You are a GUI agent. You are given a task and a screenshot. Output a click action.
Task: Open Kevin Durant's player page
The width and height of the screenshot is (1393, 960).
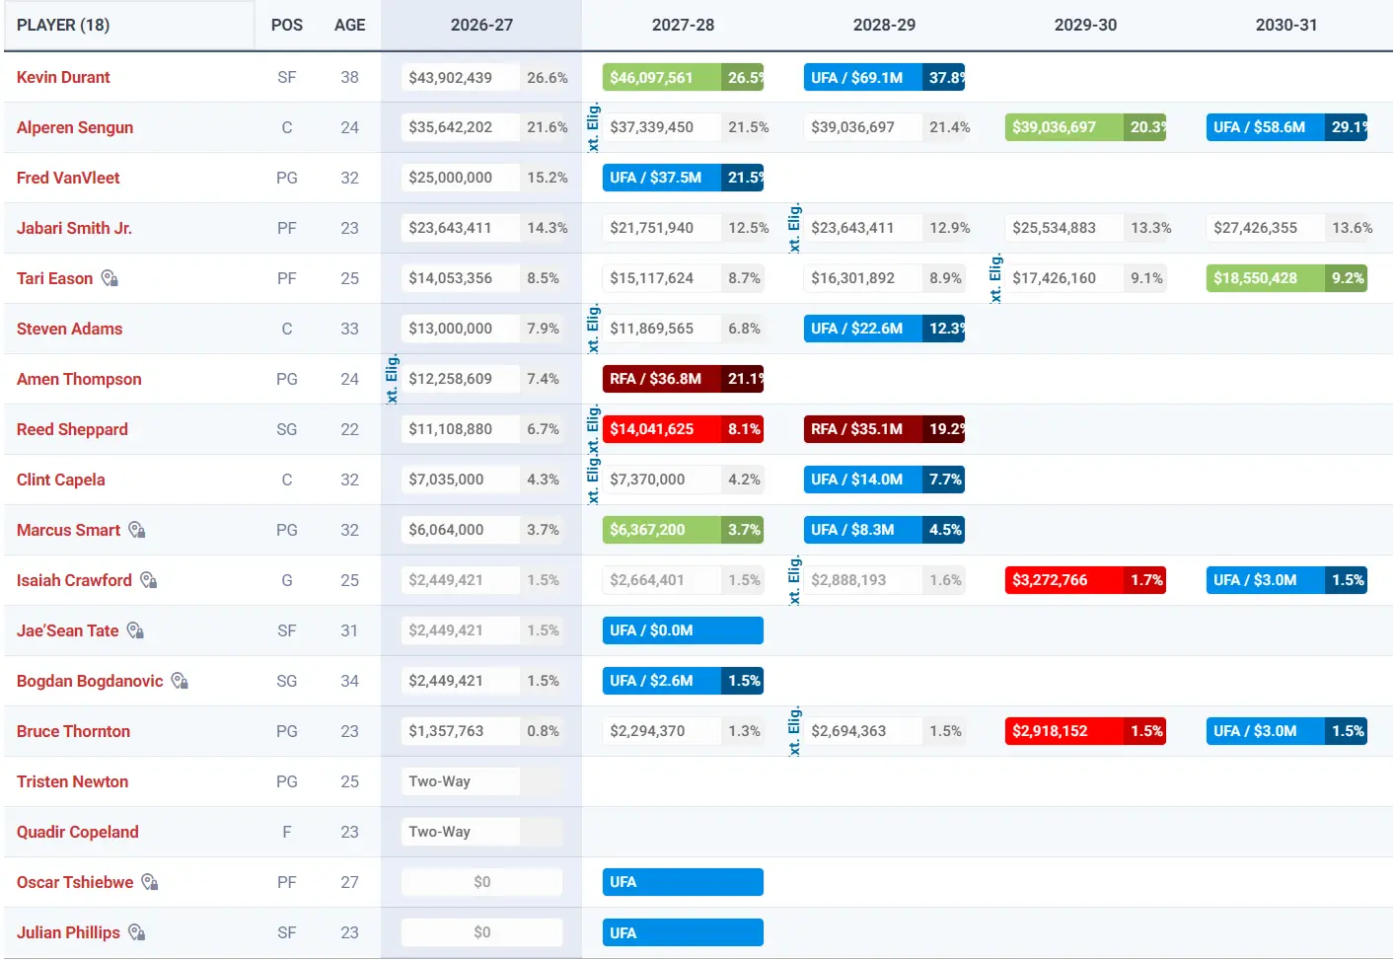(63, 77)
